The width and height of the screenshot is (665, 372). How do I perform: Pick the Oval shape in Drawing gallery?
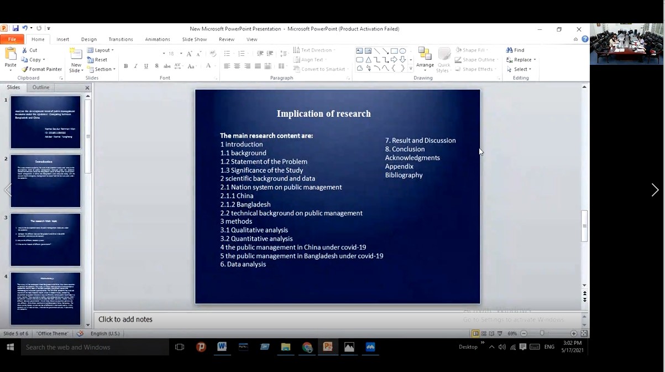point(403,51)
